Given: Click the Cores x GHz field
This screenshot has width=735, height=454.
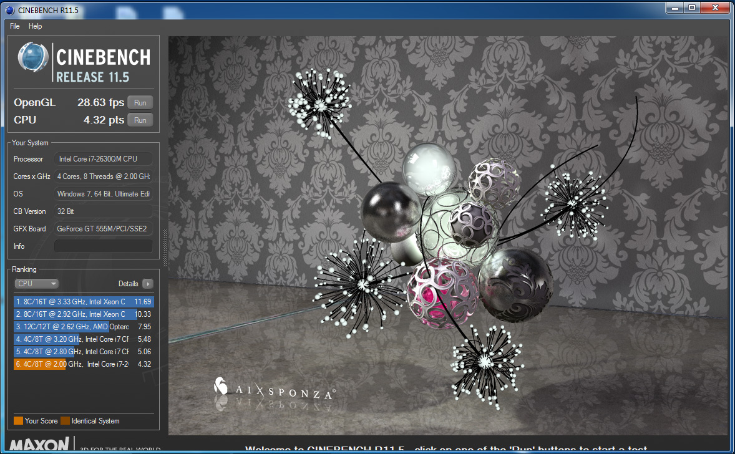Looking at the screenshot, I should (104, 176).
